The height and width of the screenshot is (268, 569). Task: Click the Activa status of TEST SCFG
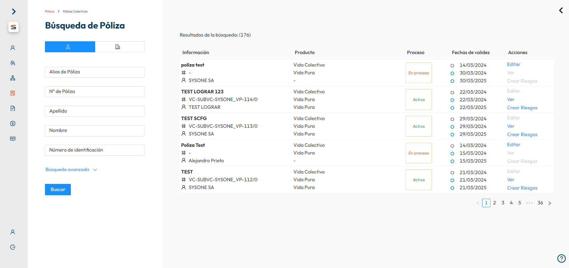(418, 126)
